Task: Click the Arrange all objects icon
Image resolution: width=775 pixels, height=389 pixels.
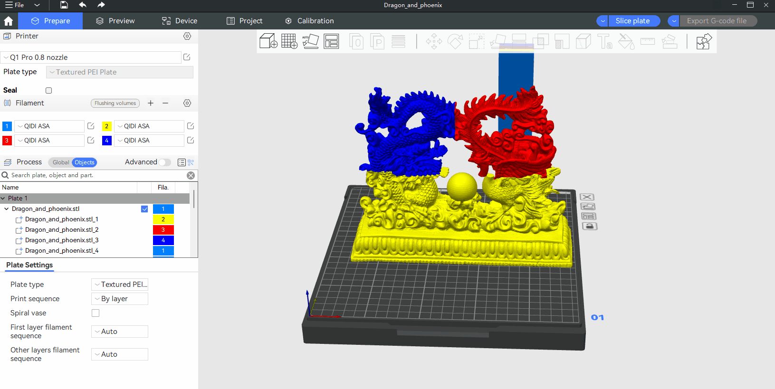Action: 331,41
